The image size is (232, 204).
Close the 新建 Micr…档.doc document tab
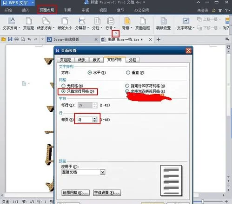(x=150, y=39)
